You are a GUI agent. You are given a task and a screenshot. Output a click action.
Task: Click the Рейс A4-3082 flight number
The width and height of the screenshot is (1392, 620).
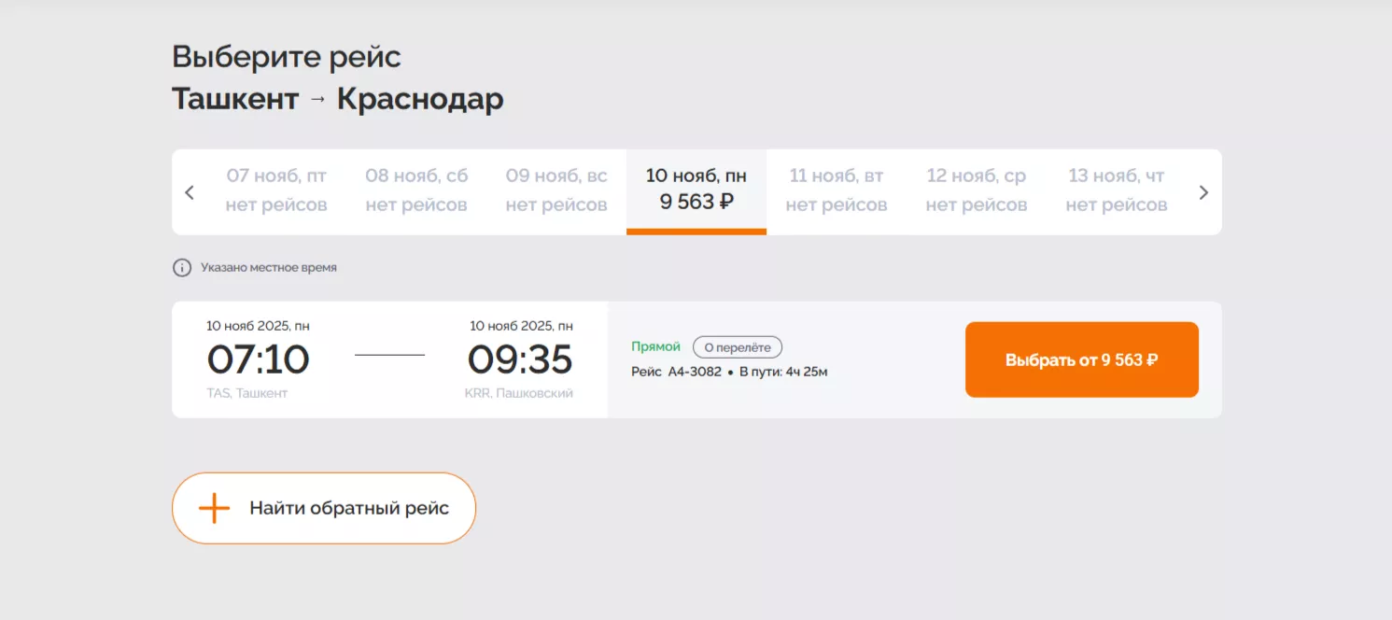tap(677, 373)
